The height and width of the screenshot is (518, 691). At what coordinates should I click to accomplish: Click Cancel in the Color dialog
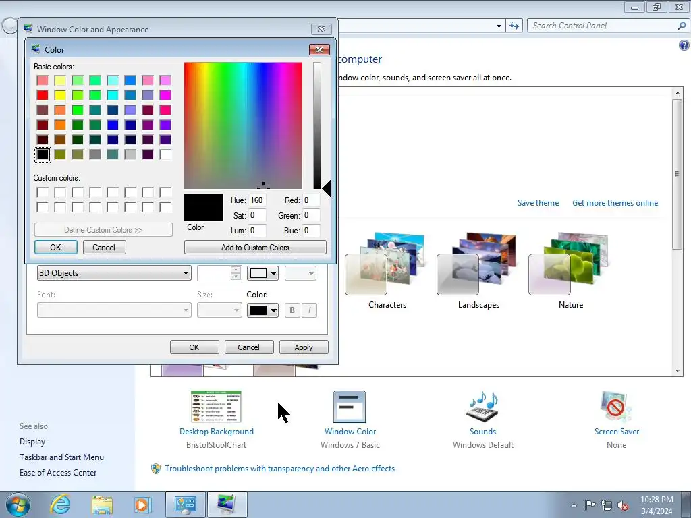coord(104,247)
